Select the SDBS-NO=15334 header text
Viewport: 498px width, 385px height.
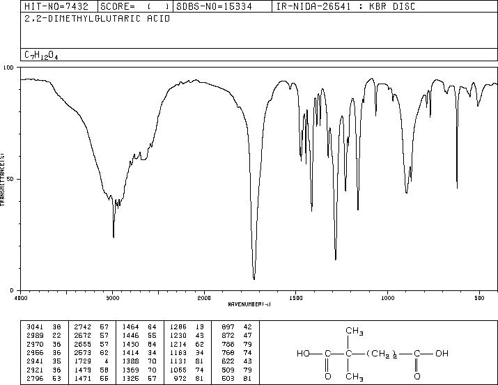[214, 7]
